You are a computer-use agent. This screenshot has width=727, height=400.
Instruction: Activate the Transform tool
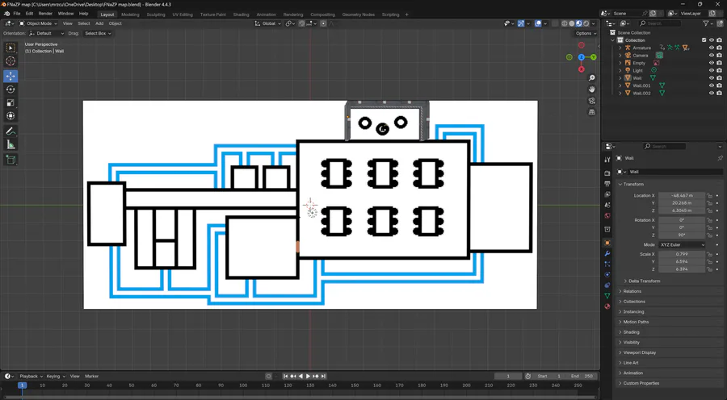11,116
